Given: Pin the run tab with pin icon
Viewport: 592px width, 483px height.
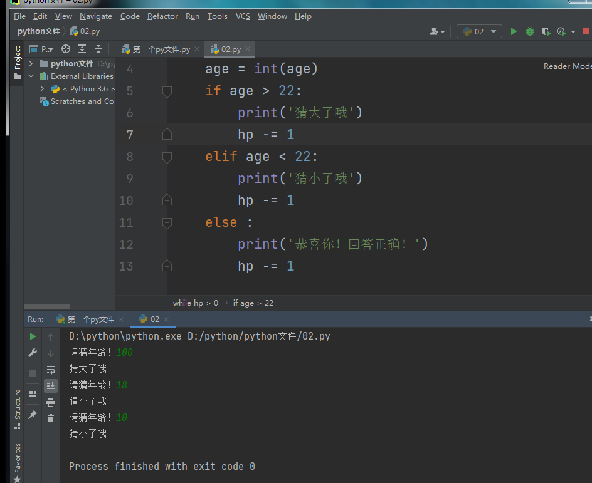Looking at the screenshot, I should (33, 414).
